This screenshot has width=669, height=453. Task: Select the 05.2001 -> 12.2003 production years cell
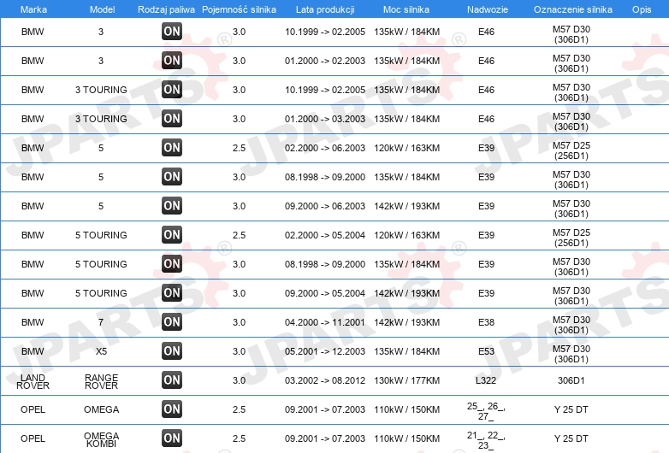325,351
